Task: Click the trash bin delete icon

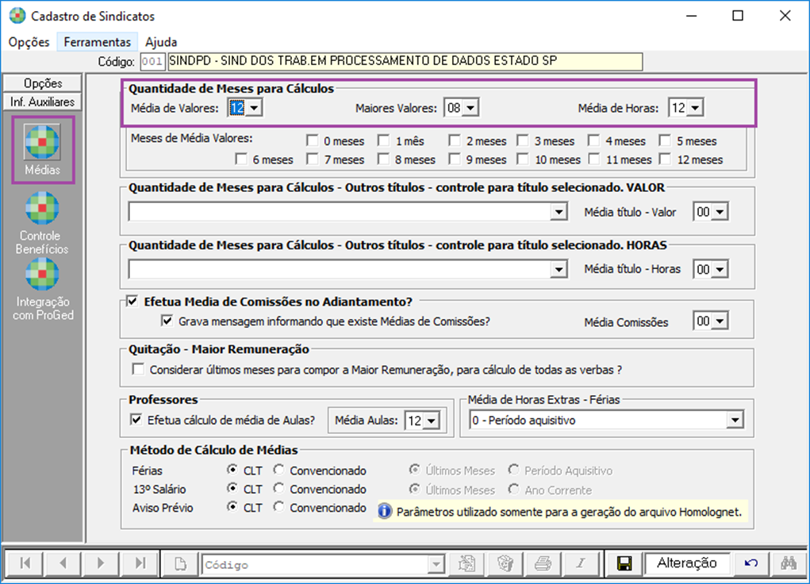Action: pos(505,563)
